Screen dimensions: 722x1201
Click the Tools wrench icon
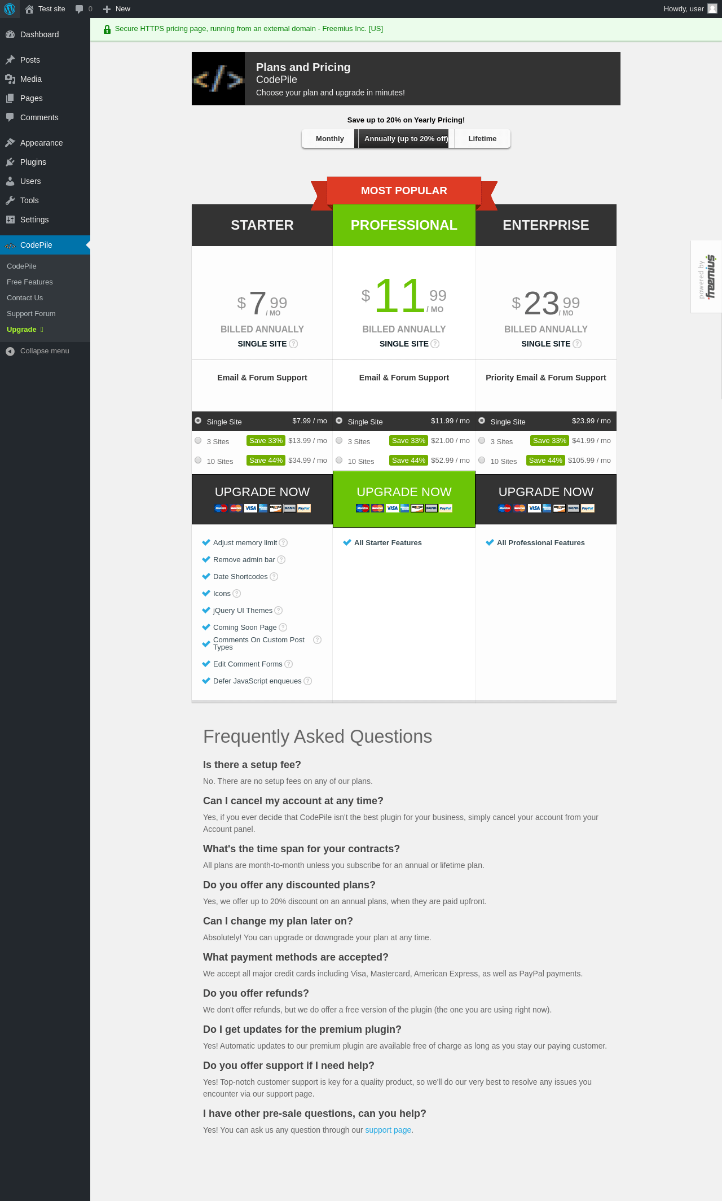click(x=10, y=200)
